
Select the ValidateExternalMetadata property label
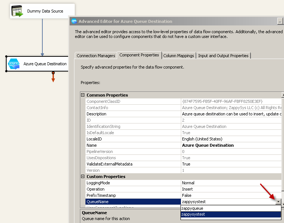pyautogui.click(x=109, y=164)
